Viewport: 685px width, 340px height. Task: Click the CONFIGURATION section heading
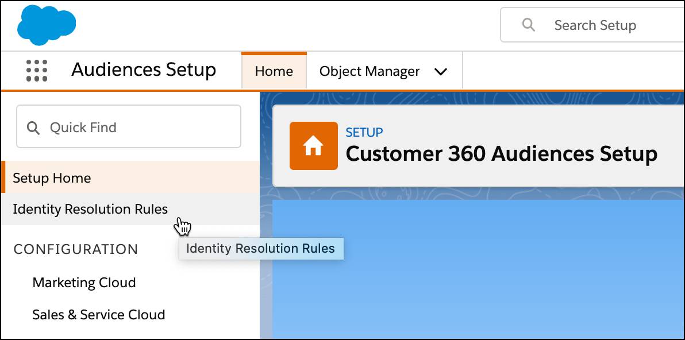coord(76,249)
